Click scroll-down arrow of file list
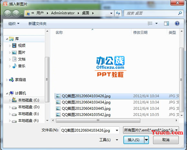187x150 pixels. pyautogui.click(x=182, y=115)
